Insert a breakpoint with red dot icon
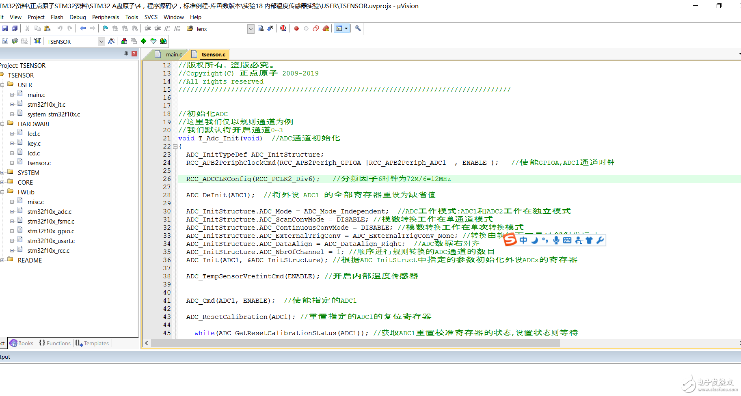 [296, 28]
